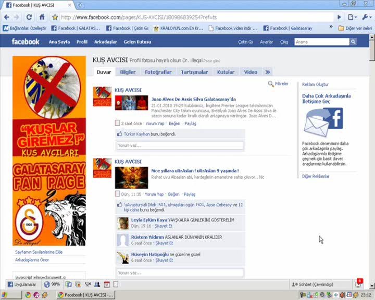This screenshot has width=375, height=300.
Task: Open the Bağlantıları Özelleştir bookmark
Action: tap(24, 28)
